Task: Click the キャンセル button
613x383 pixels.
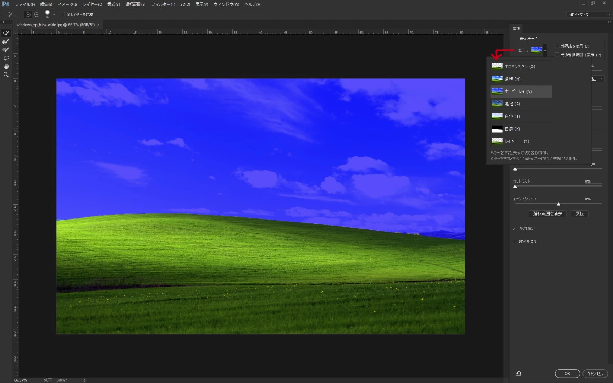Action: coord(595,373)
